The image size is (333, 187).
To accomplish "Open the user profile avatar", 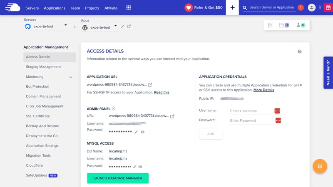I will [311, 7].
